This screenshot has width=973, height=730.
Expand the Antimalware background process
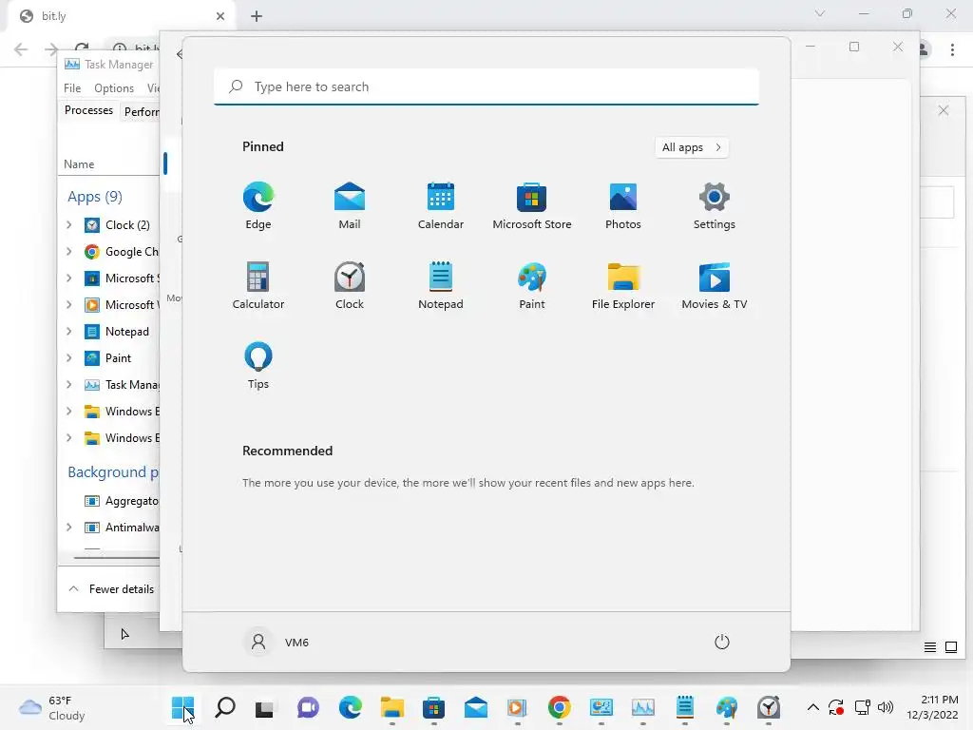coord(68,527)
